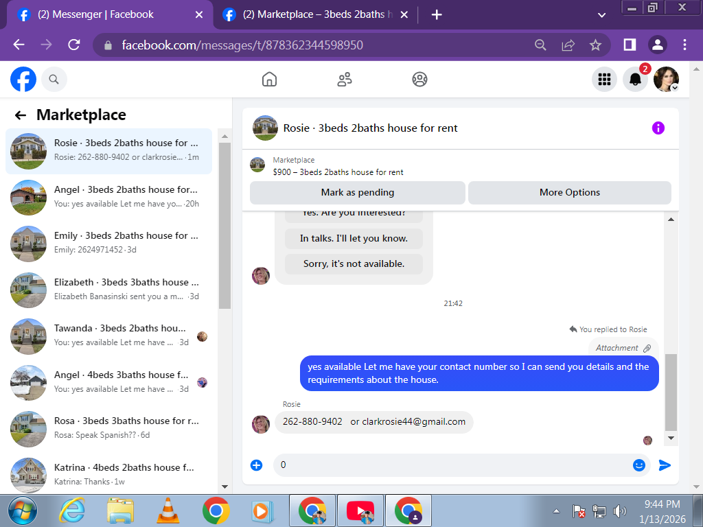
Task: Click the back arrow beside Marketplace
Action: pyautogui.click(x=20, y=115)
